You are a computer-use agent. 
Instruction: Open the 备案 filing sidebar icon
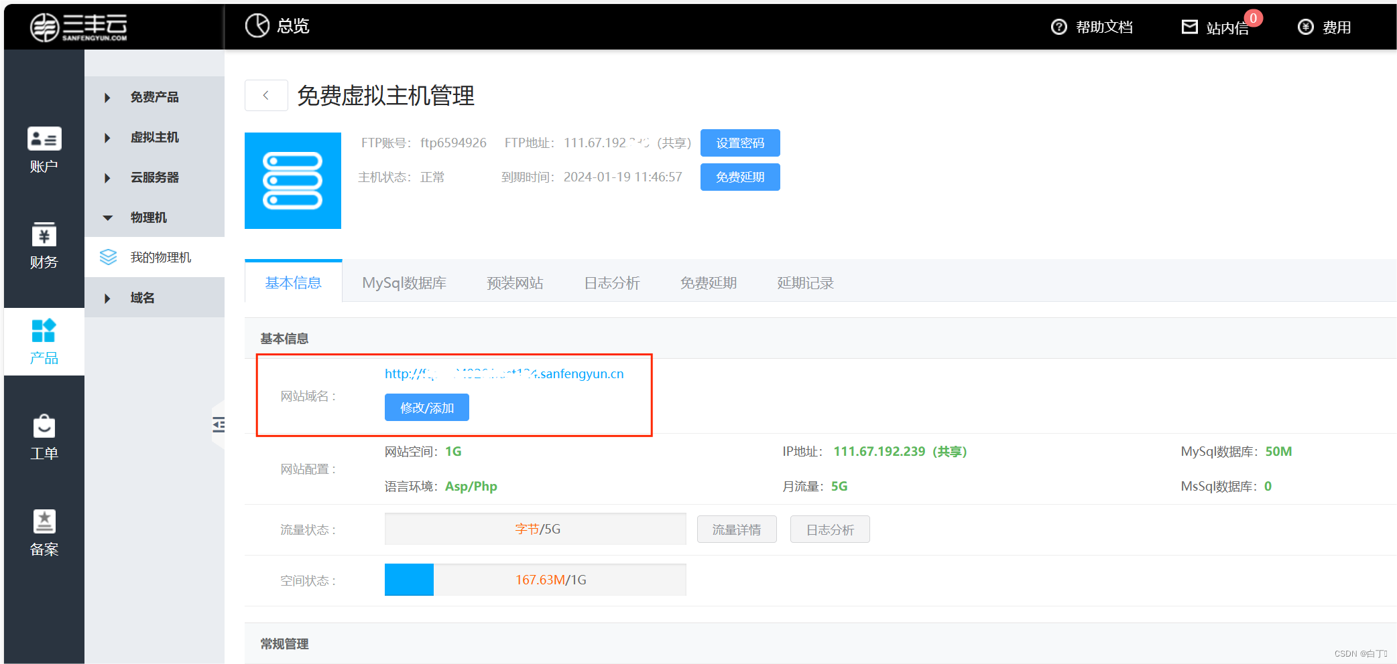tap(44, 521)
